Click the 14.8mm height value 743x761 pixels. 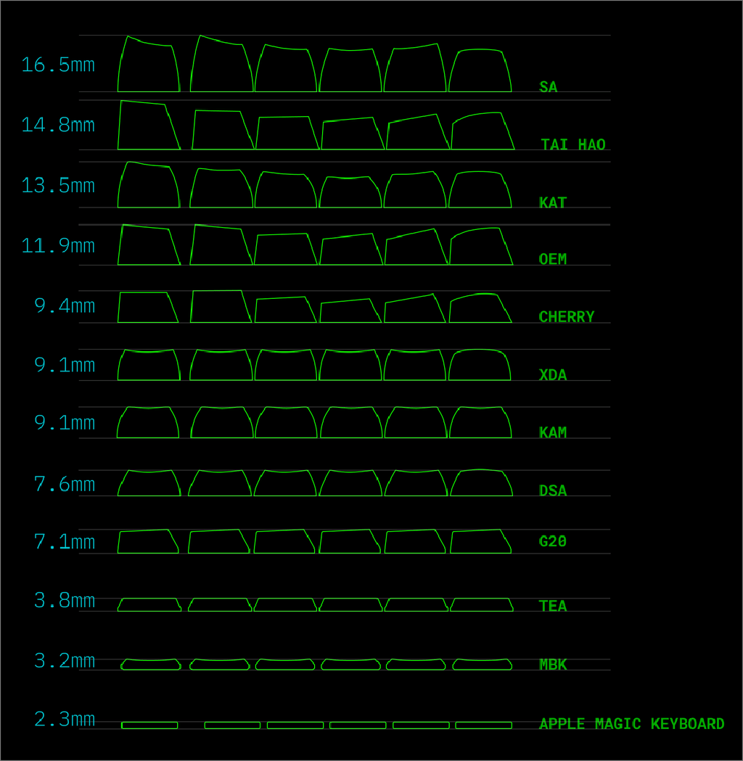[58, 126]
